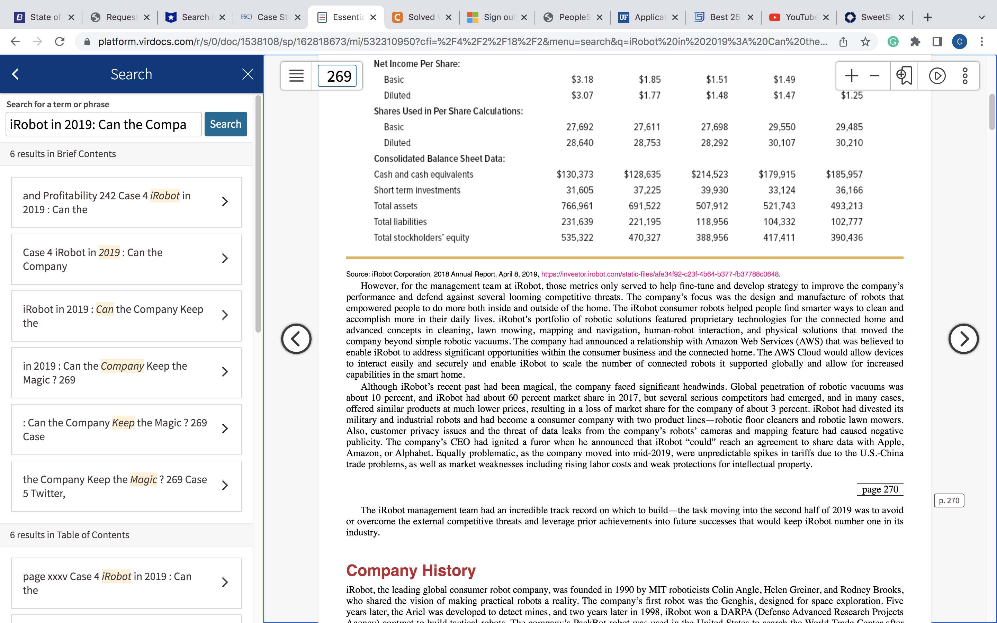Click the 'Company History' heading
997x623 pixels.
click(x=411, y=570)
